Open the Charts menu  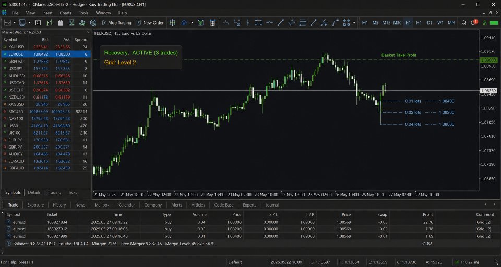[x=66, y=13]
